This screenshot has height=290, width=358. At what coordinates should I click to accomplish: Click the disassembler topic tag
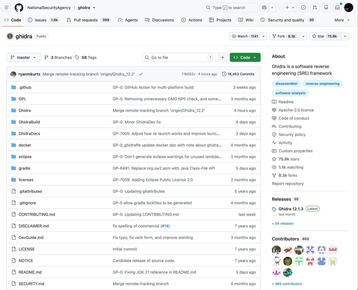pos(286,84)
